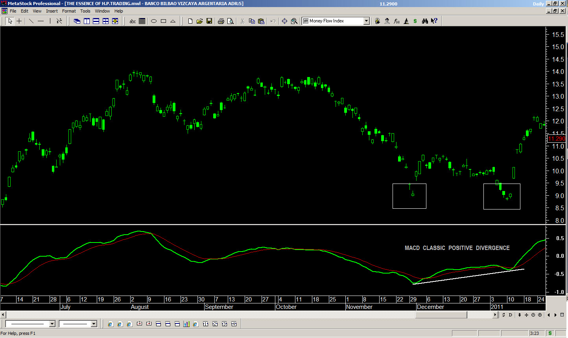Open The Explorer binoculars icon
Screen dimensions: 568x338
(x=425, y=21)
